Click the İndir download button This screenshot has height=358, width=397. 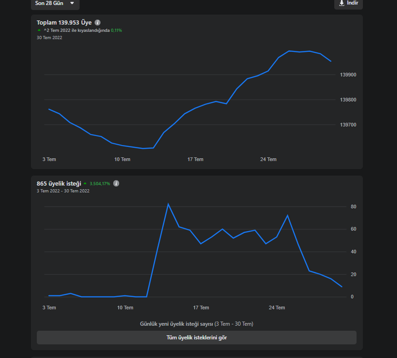348,3
